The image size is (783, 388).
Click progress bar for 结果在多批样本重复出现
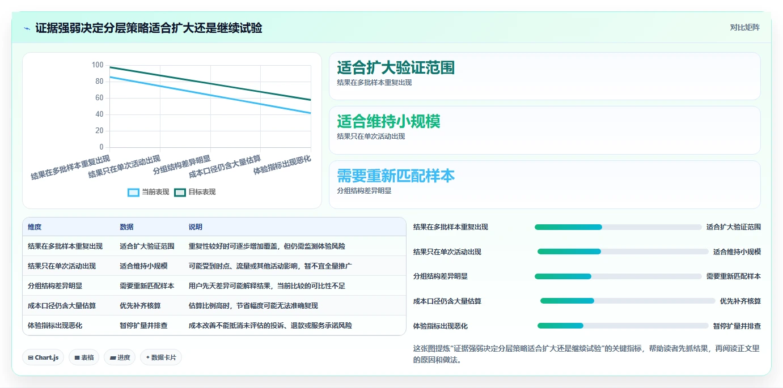618,227
